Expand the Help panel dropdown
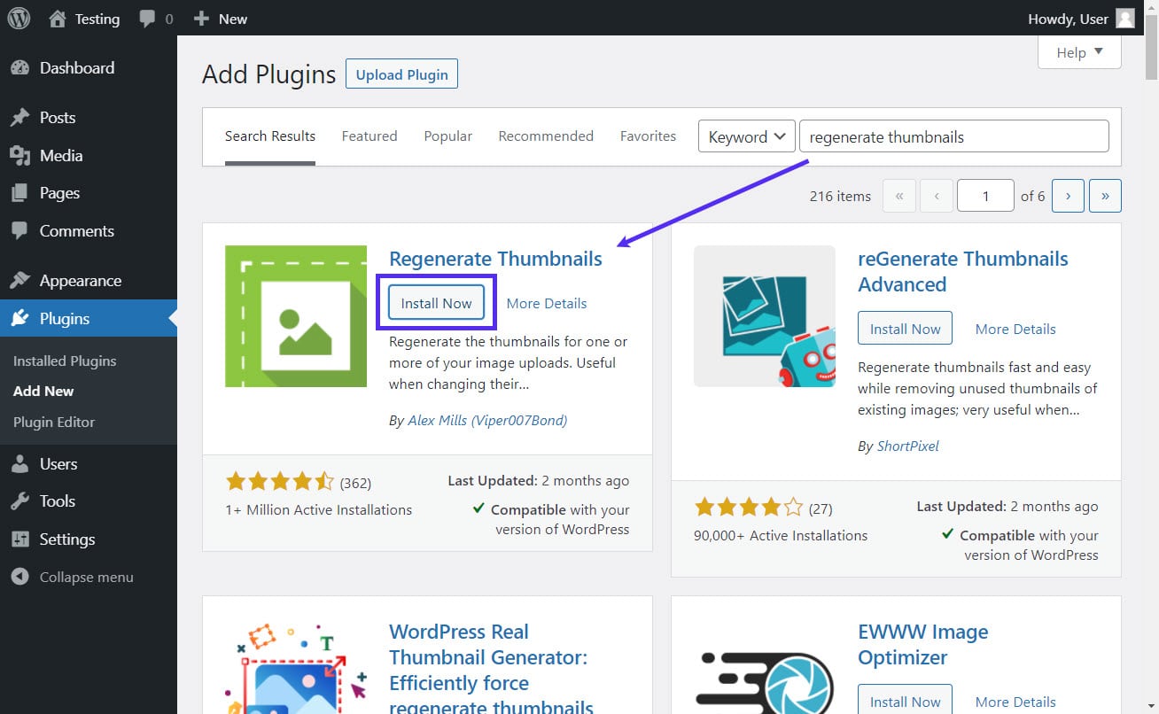This screenshot has height=714, width=1159. [x=1078, y=52]
